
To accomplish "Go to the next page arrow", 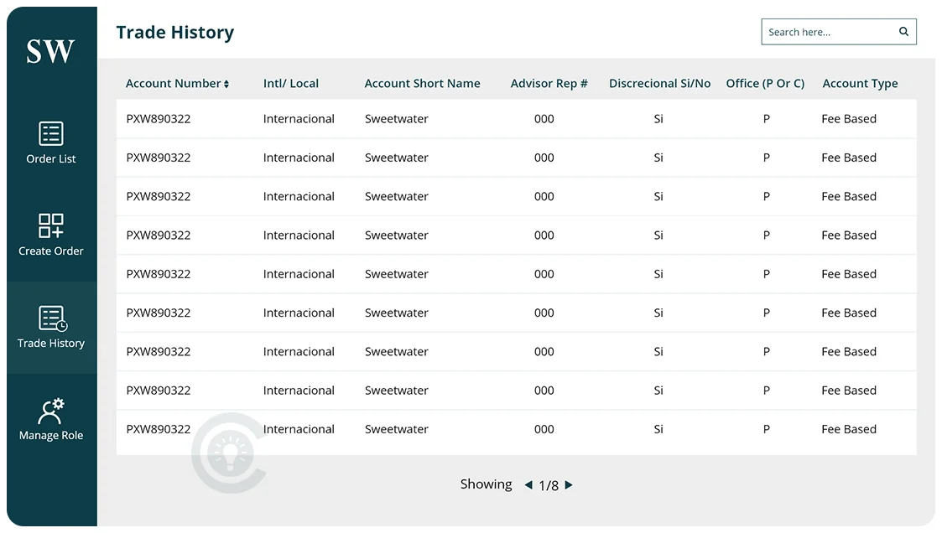I will click(x=569, y=485).
